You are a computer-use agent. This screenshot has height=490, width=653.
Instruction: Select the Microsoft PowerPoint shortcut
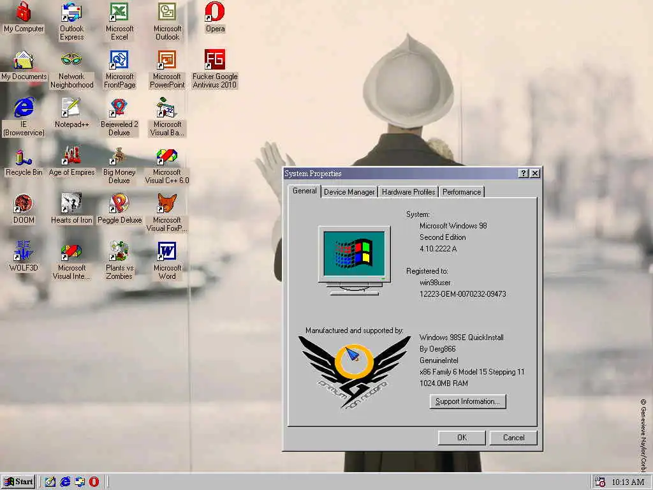coord(167,69)
